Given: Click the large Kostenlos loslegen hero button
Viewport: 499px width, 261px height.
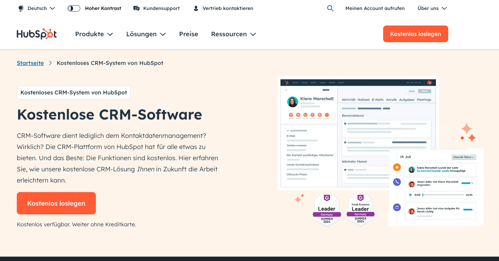Looking at the screenshot, I should [x=56, y=203].
